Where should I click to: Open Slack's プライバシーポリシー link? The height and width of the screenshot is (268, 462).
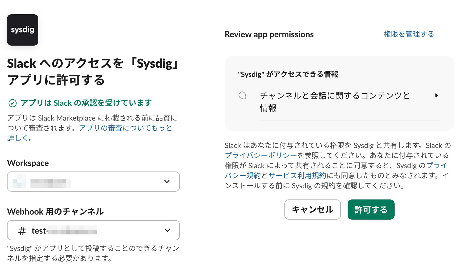[261, 155]
